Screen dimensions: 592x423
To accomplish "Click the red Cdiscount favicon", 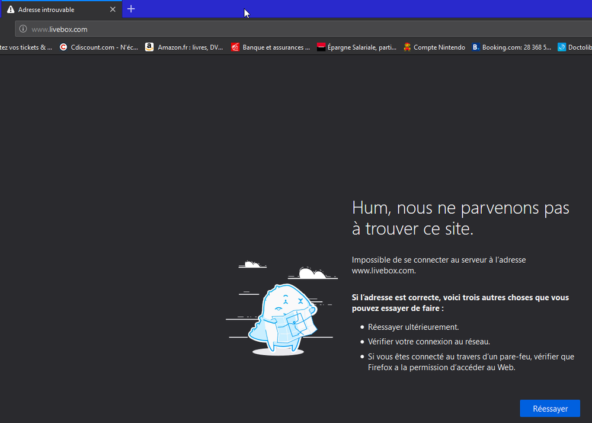I will pyautogui.click(x=63, y=47).
